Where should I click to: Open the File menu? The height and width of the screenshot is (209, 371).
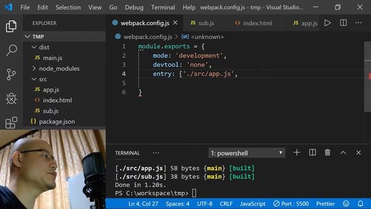click(25, 8)
